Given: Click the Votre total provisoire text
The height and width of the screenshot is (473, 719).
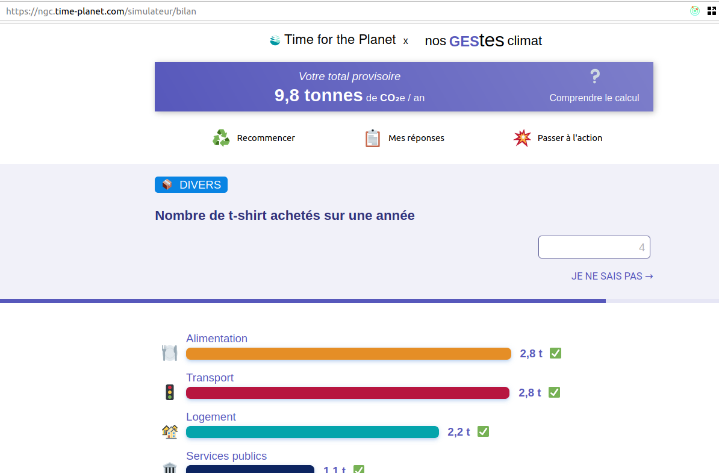Looking at the screenshot, I should [349, 76].
